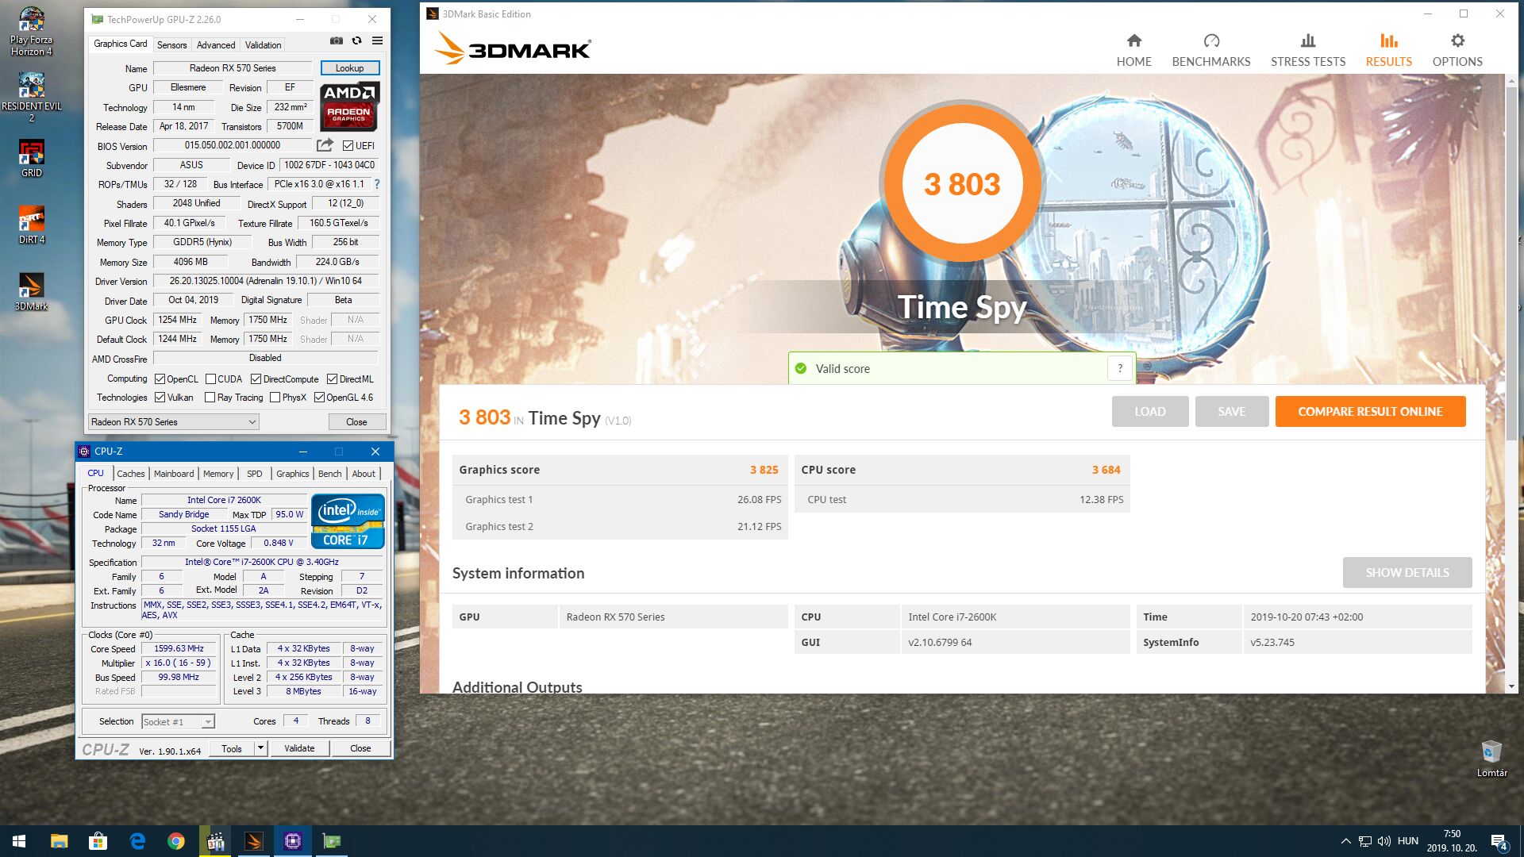Launch Google Chrome from the taskbar
This screenshot has width=1524, height=857.
coord(175,841)
